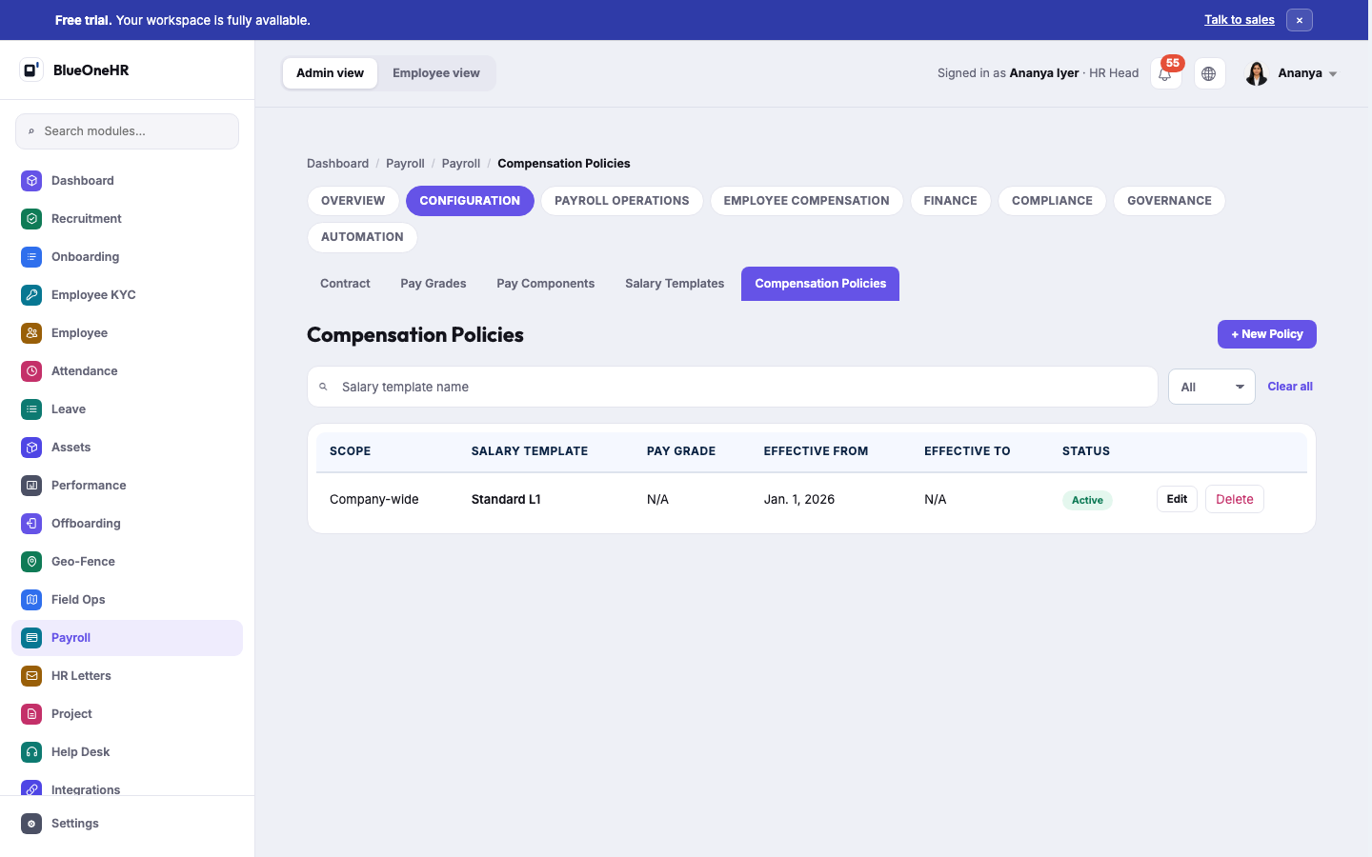Select the Pay Grades sub-tab
This screenshot has width=1372, height=857.
pyautogui.click(x=434, y=284)
